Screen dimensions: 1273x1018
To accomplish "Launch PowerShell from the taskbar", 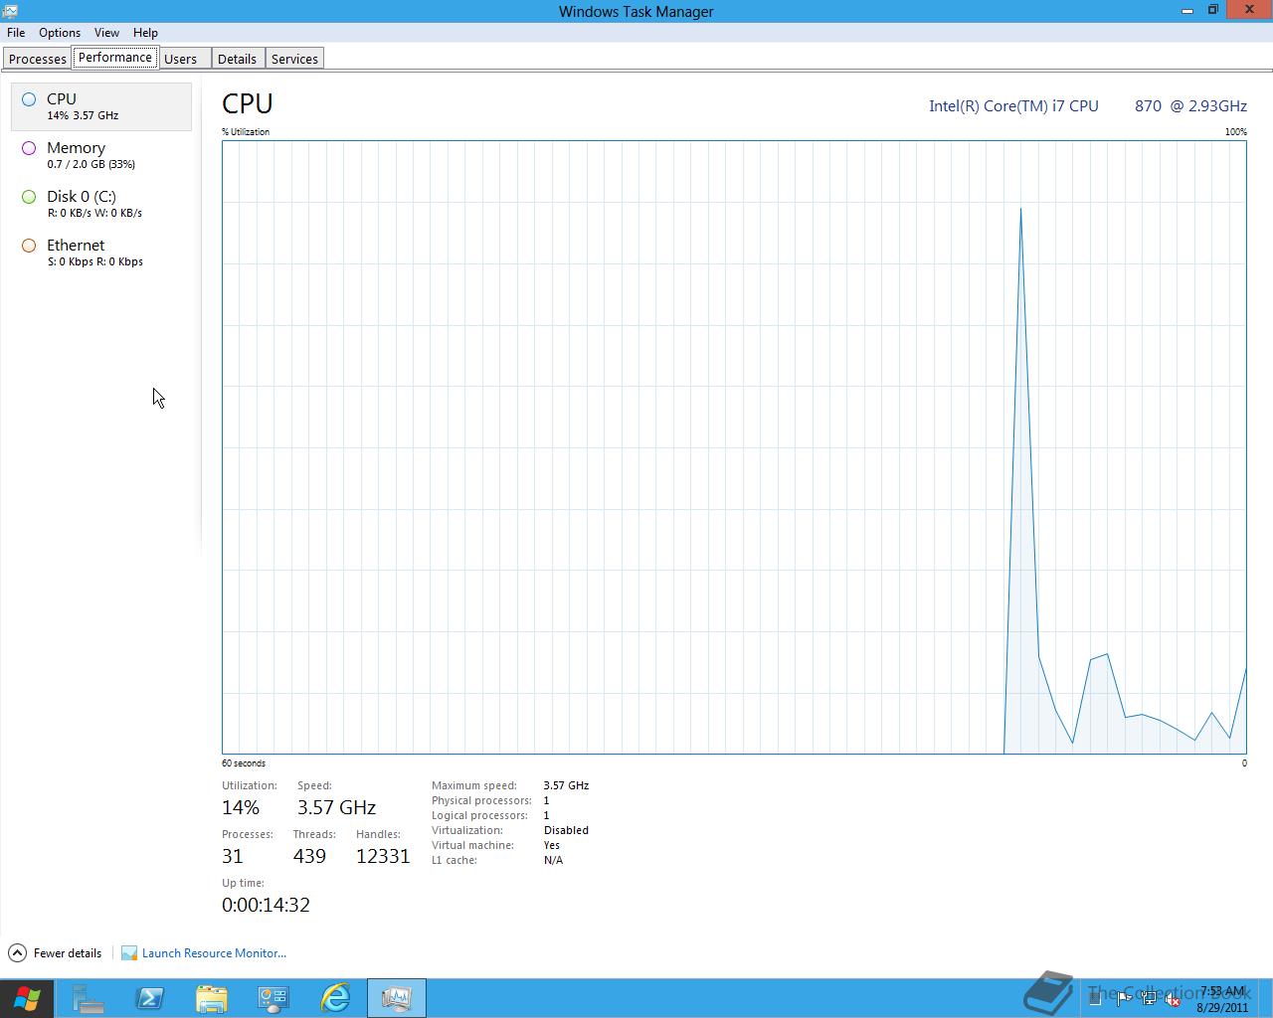I will coord(150,998).
